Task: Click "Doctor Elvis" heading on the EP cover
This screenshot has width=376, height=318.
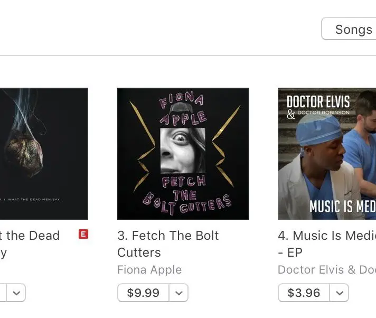Action: tap(318, 102)
